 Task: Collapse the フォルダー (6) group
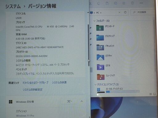(94, 21)
